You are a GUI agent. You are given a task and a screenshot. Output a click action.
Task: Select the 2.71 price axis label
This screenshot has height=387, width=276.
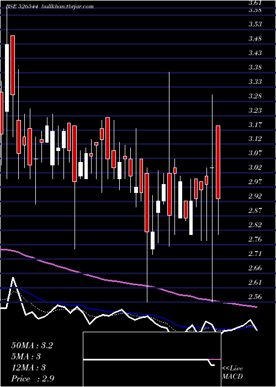tap(255, 253)
